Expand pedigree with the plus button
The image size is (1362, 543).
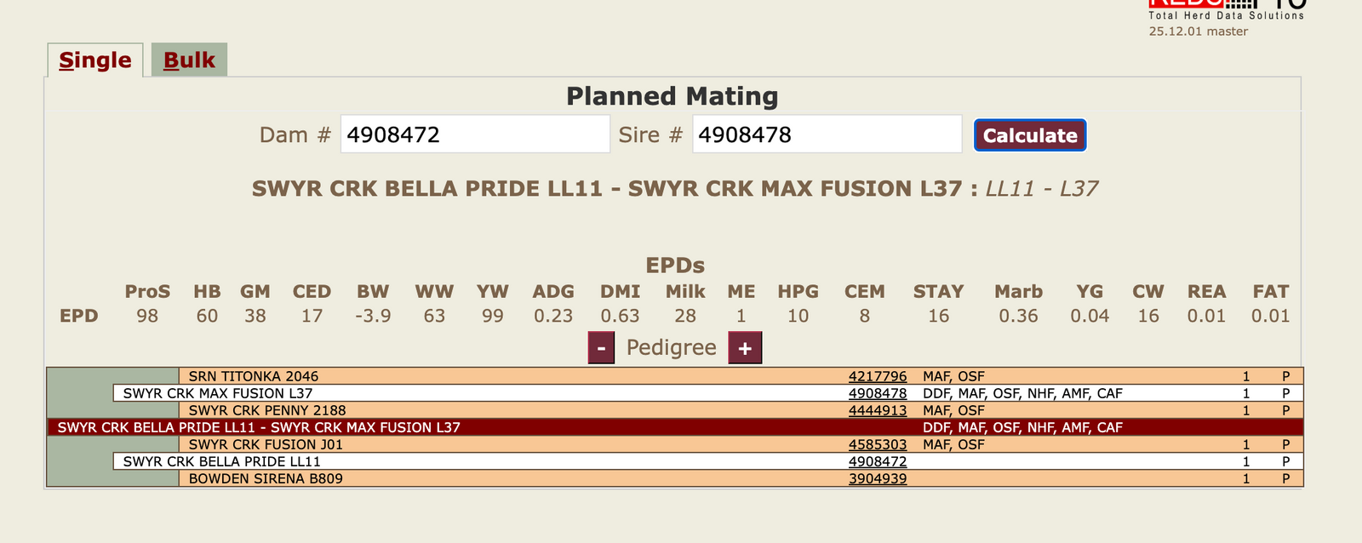pyautogui.click(x=745, y=348)
